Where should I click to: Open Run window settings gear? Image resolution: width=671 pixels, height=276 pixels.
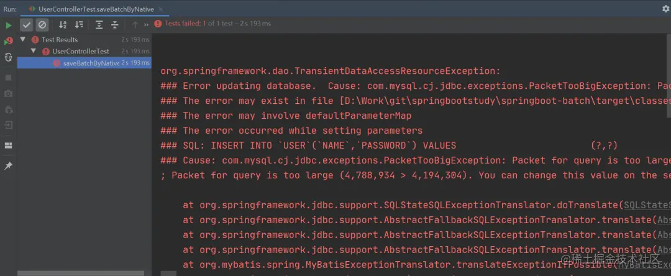(x=666, y=9)
